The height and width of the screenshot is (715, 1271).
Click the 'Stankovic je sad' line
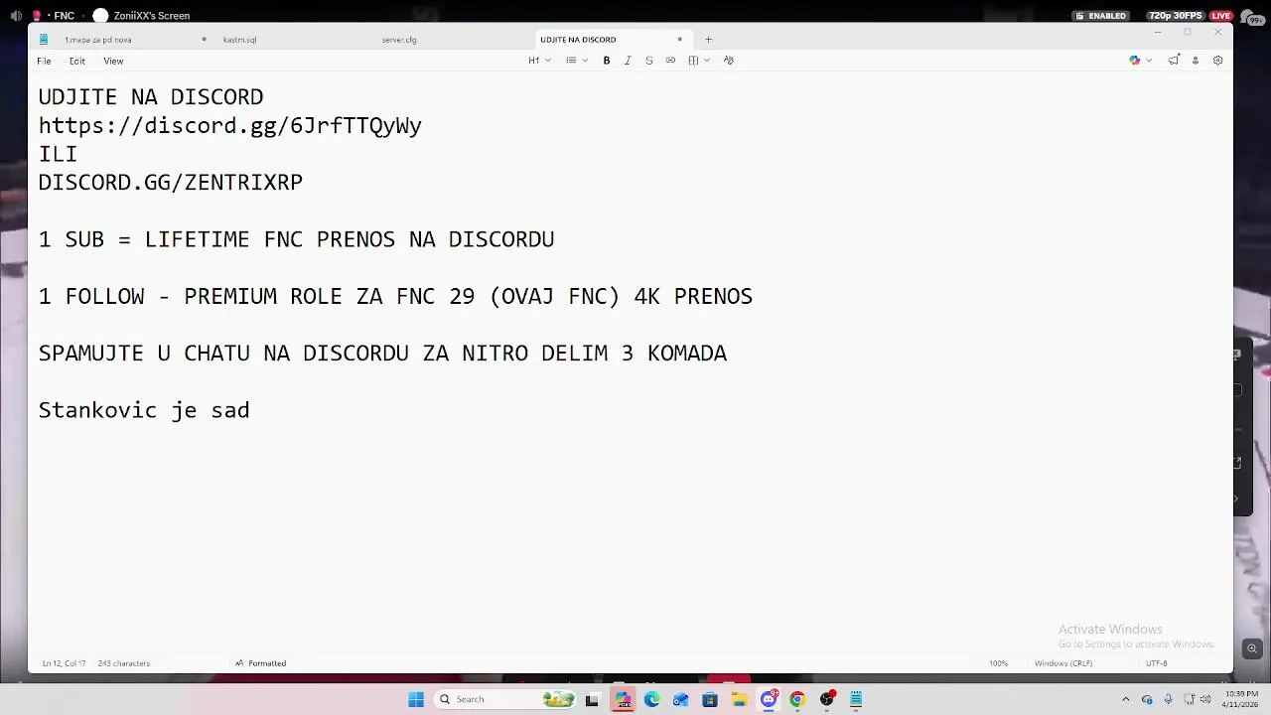(x=144, y=410)
